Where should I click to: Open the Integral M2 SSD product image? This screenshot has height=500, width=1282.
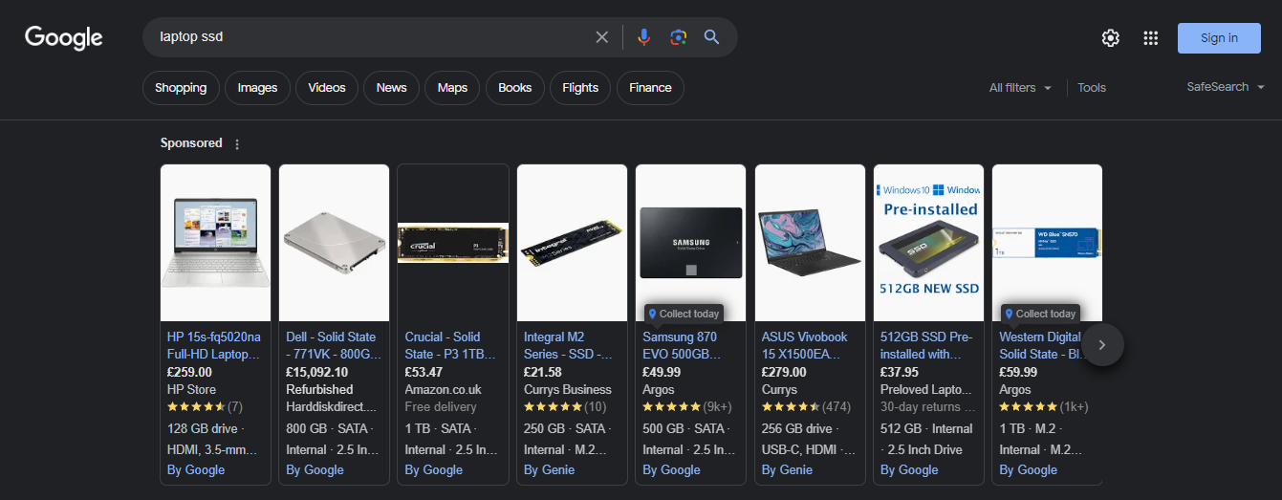tap(572, 243)
